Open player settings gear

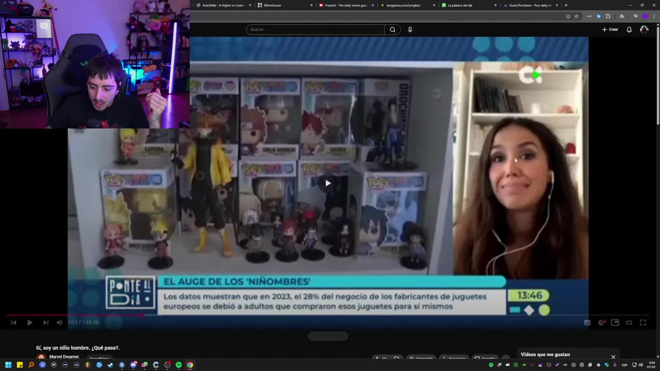601,323
